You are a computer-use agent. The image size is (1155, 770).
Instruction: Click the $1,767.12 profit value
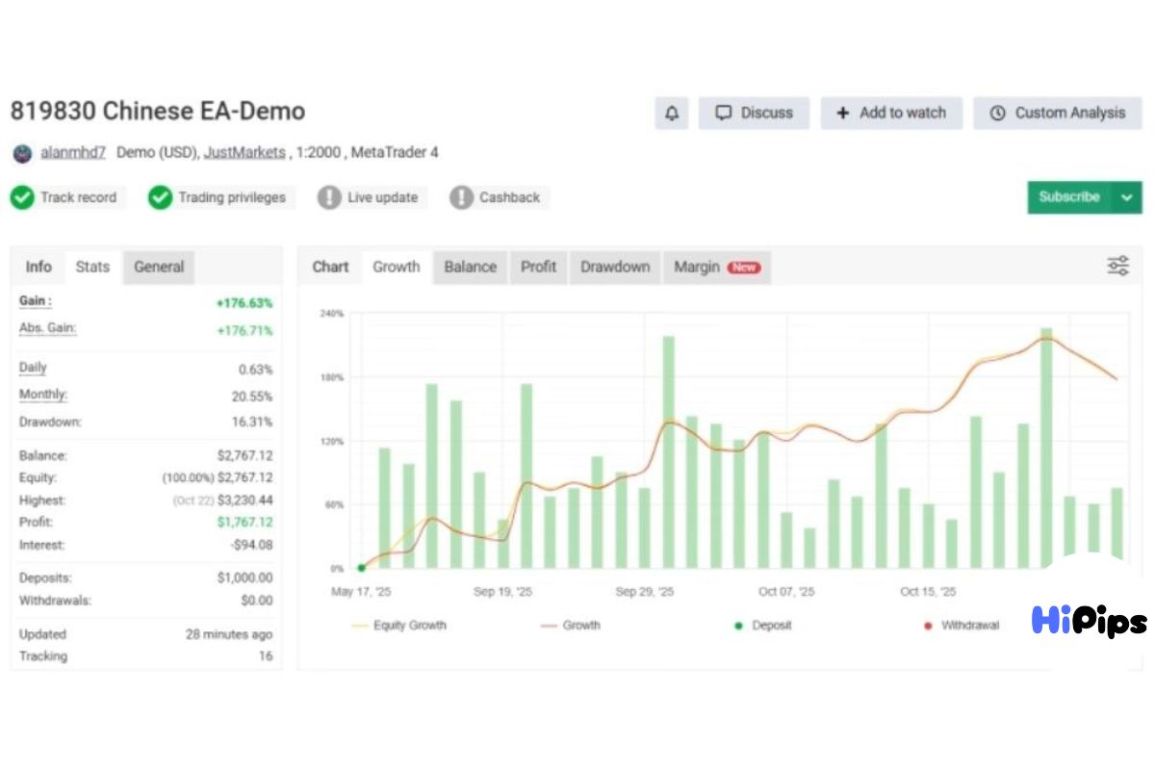[244, 523]
